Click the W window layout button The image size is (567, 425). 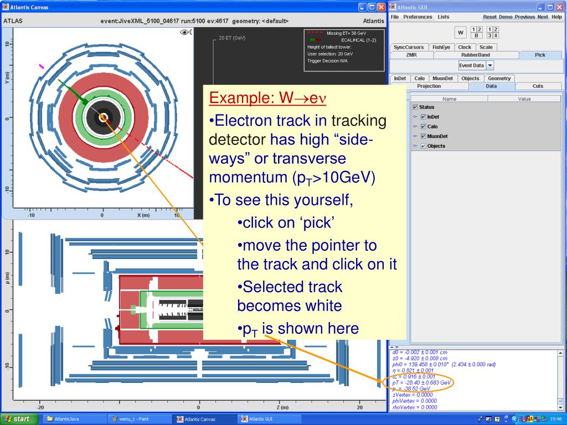coord(460,33)
